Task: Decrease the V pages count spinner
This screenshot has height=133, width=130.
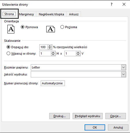Action: click(78, 54)
